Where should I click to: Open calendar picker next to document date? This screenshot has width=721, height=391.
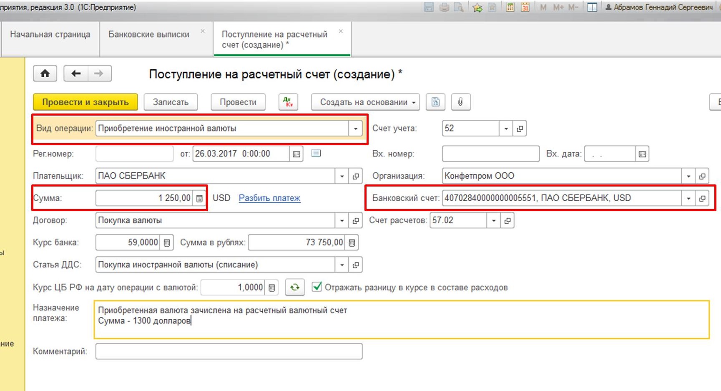point(296,154)
